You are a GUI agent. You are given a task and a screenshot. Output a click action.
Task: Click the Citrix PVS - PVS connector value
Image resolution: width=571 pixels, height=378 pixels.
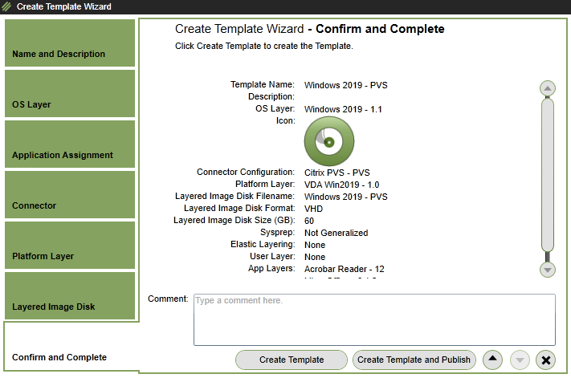[x=336, y=173]
